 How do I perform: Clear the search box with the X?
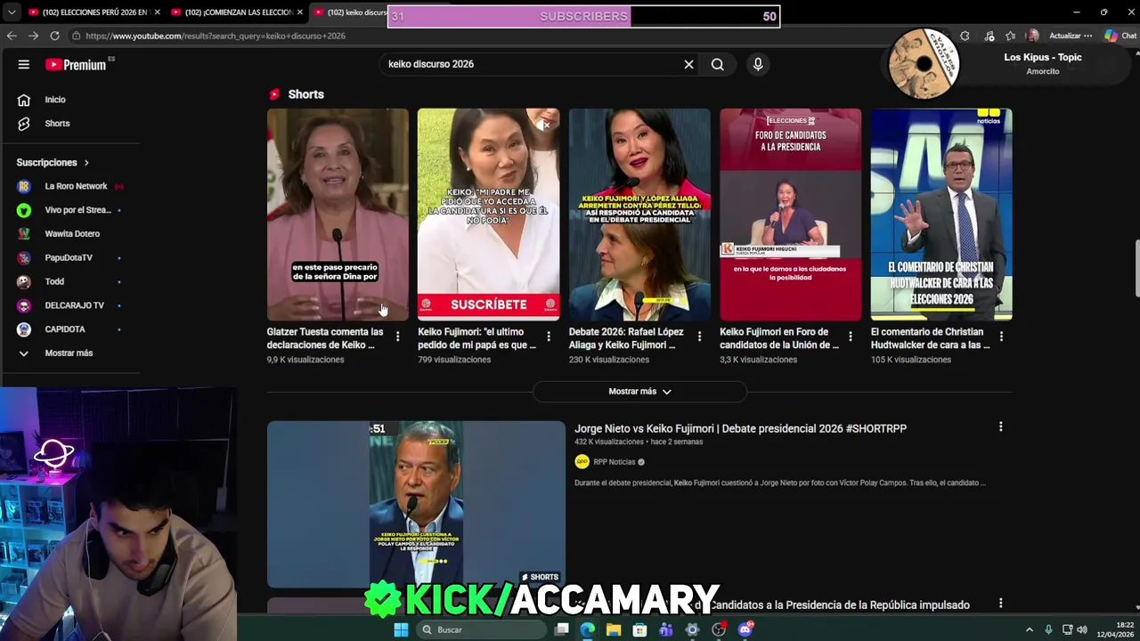pyautogui.click(x=688, y=64)
